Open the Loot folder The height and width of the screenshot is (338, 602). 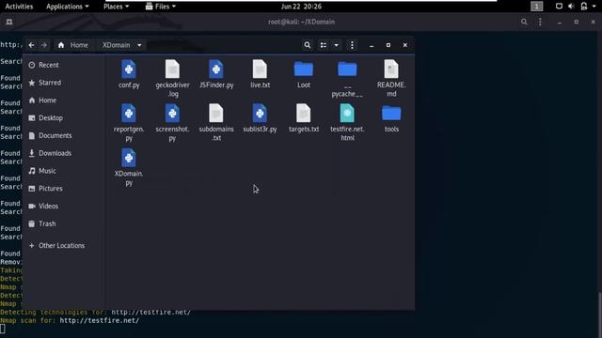click(303, 74)
